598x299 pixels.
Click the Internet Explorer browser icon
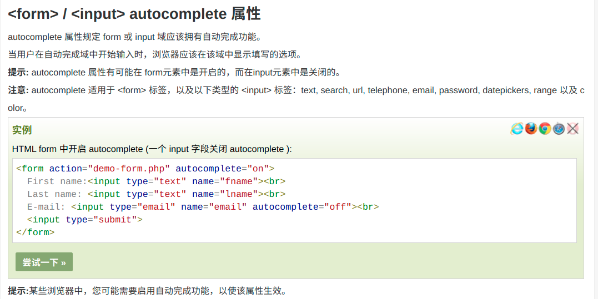(x=517, y=129)
